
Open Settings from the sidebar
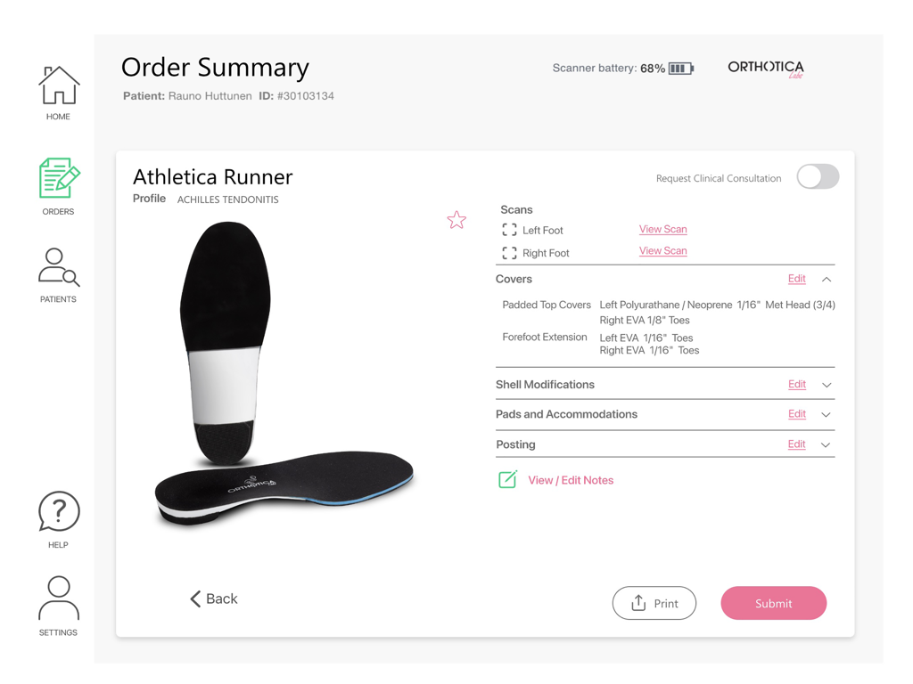pyautogui.click(x=57, y=603)
